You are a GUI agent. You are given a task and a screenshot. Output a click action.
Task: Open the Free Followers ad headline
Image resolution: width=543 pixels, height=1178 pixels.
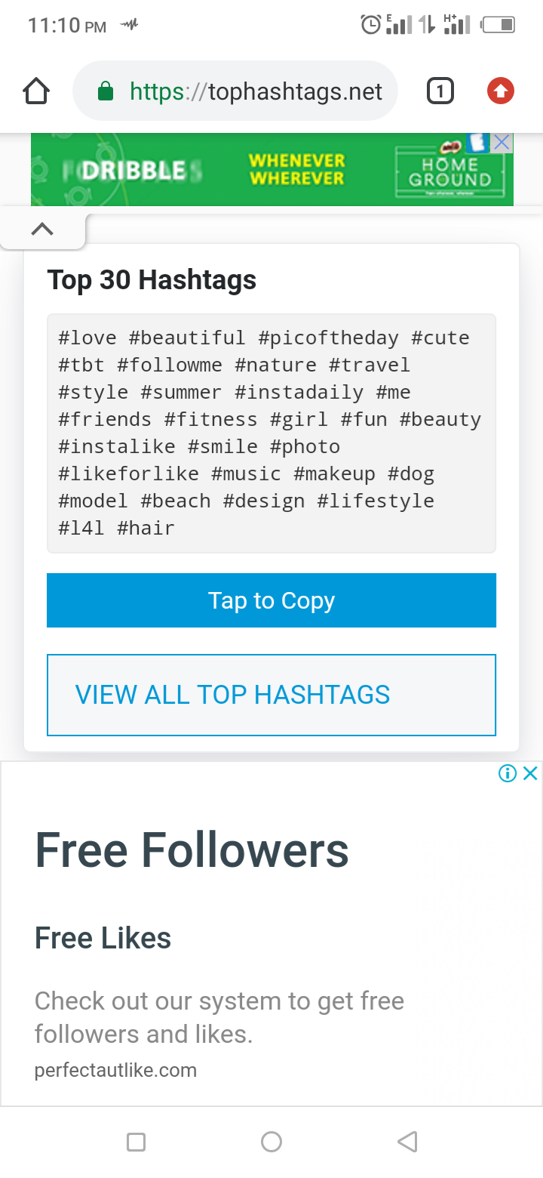tap(192, 850)
